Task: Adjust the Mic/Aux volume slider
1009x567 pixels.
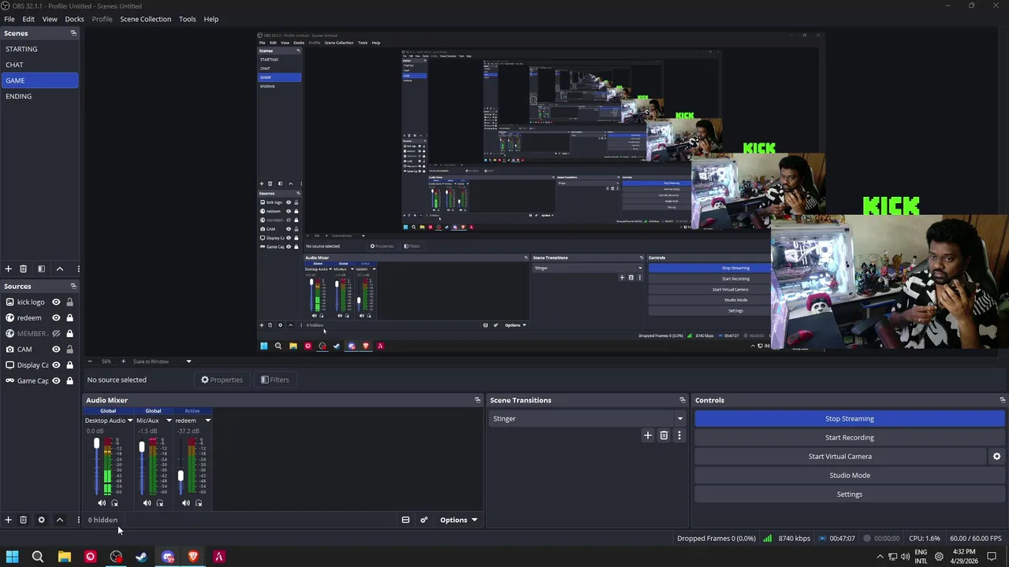Action: 142,447
